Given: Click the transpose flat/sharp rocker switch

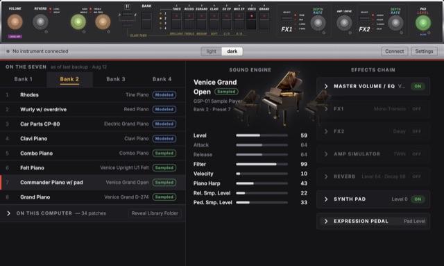Looking at the screenshot, I should (x=127, y=15).
